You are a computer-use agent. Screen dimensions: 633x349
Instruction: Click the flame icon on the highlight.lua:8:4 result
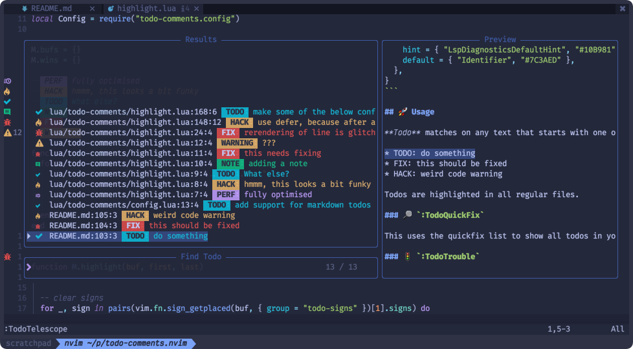click(38, 185)
